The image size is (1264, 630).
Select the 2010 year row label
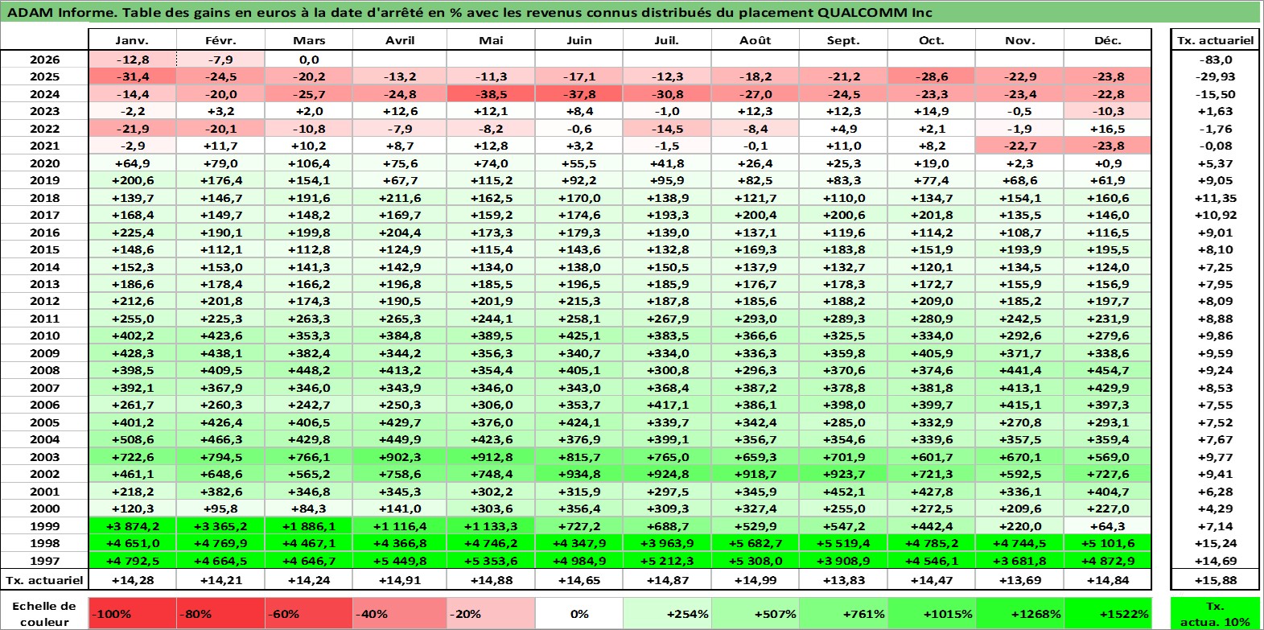[44, 336]
